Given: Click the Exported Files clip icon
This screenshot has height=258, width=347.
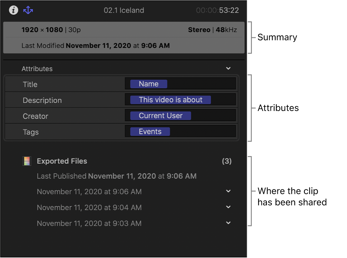Looking at the screenshot, I should coord(26,161).
